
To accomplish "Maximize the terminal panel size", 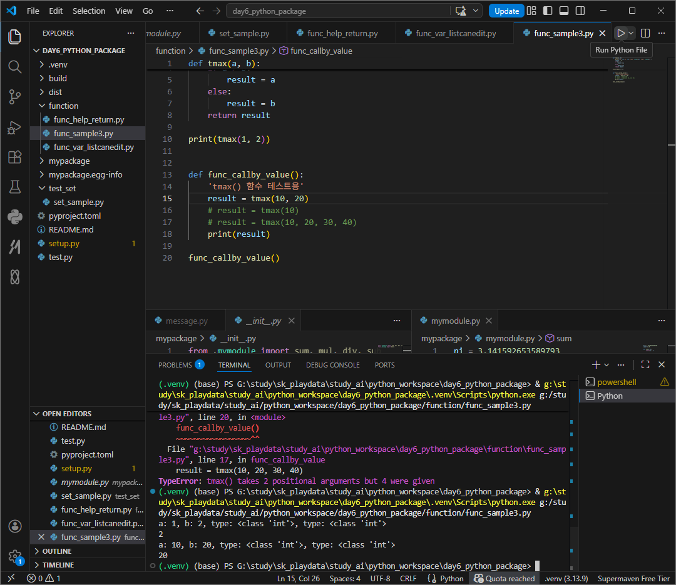I will (645, 365).
